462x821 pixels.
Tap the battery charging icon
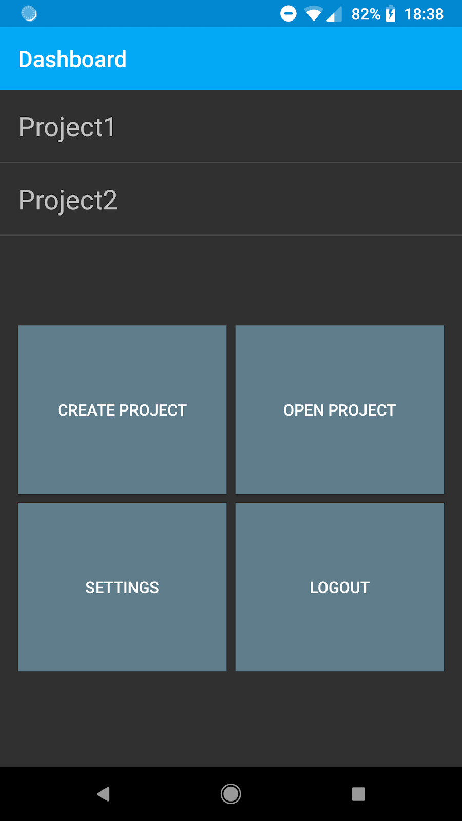(391, 14)
